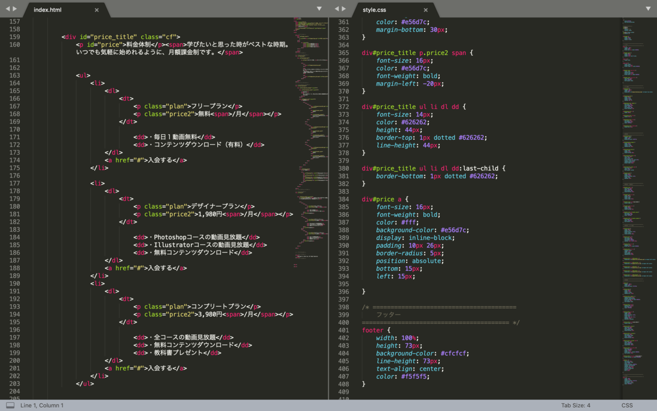Click 'text-align: center' on line 406
The height and width of the screenshot is (411, 657).
pyautogui.click(x=410, y=369)
